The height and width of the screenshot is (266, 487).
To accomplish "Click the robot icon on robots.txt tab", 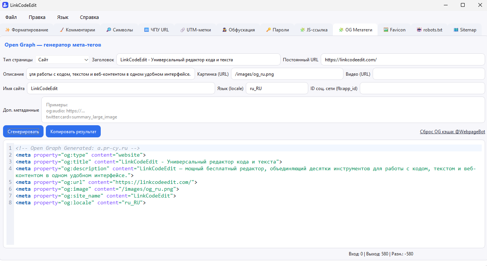I will (x=419, y=30).
